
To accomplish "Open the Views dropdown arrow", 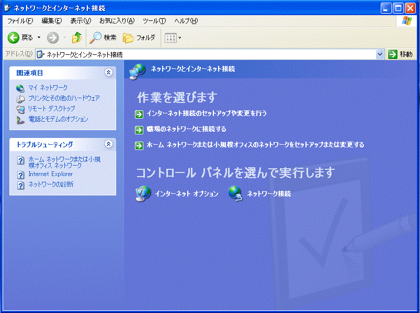I will coord(180,38).
